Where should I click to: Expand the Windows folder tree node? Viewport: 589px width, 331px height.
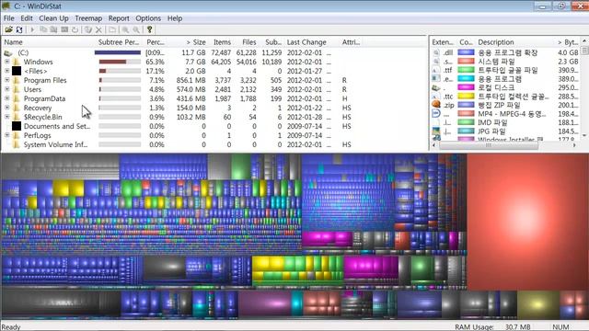click(6, 62)
